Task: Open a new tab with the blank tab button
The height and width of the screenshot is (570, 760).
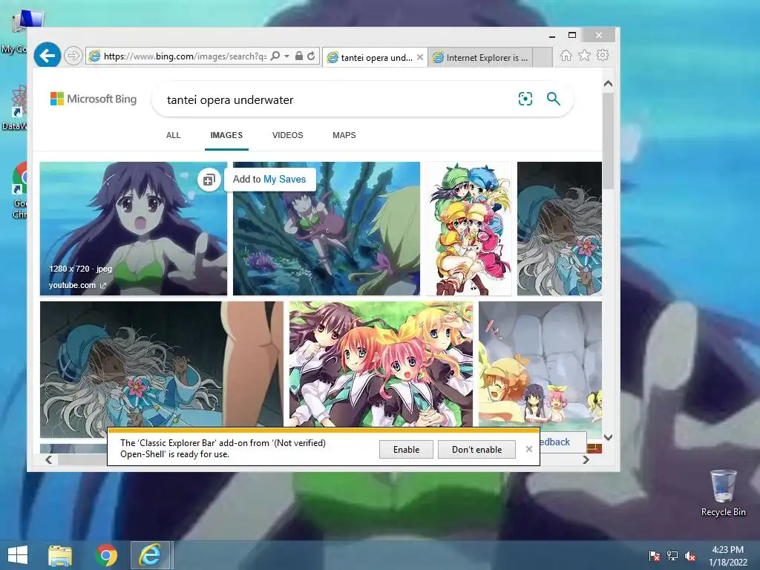Action: coord(543,57)
